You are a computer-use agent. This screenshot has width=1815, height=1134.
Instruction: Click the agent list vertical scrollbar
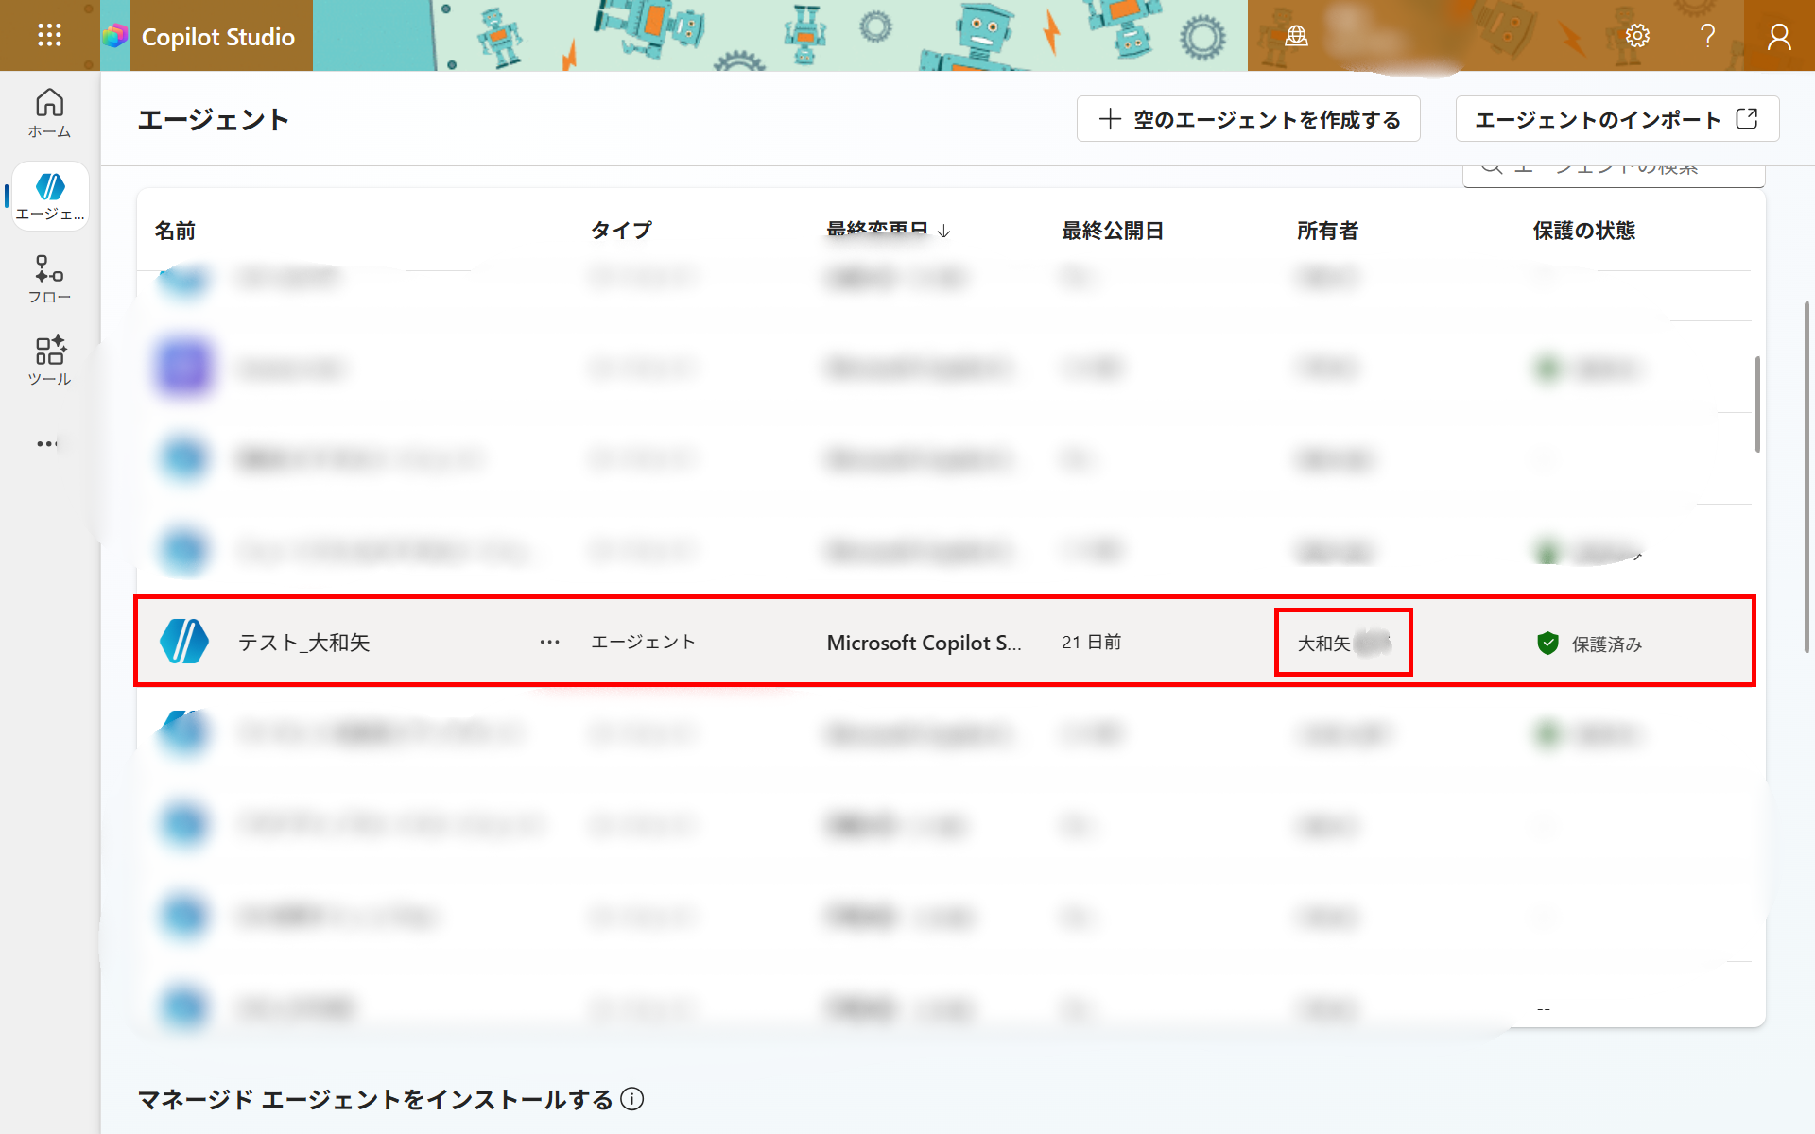1757,404
